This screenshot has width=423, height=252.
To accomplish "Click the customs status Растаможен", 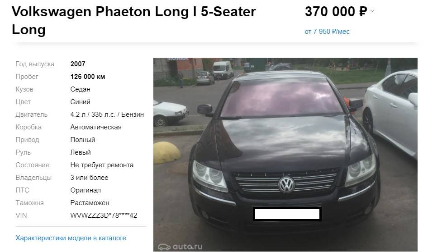I will (x=90, y=203).
